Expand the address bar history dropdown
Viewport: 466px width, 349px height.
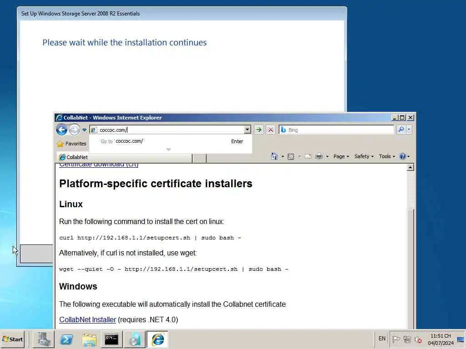pyautogui.click(x=247, y=130)
